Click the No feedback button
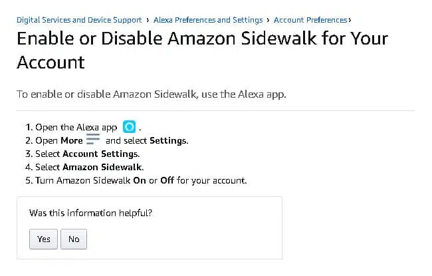This screenshot has height=276, width=432. click(74, 239)
